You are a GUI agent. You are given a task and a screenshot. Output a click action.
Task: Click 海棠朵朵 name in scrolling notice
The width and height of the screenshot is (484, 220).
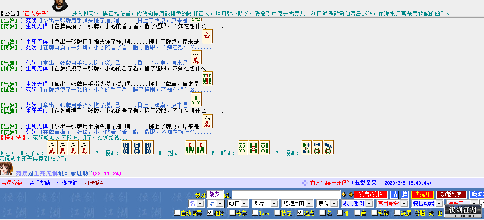tap(365, 183)
